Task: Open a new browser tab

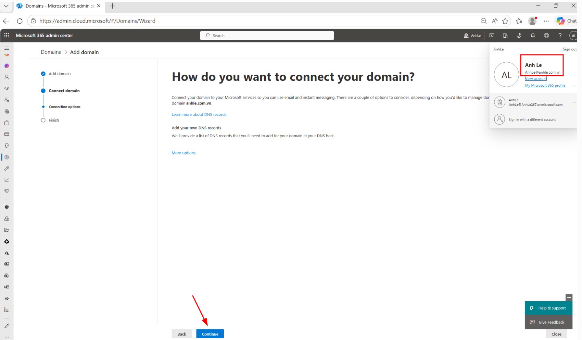Action: 112,6
